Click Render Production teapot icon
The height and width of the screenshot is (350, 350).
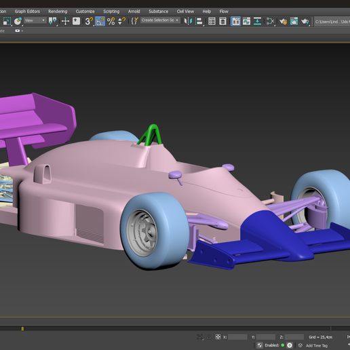click(305, 21)
